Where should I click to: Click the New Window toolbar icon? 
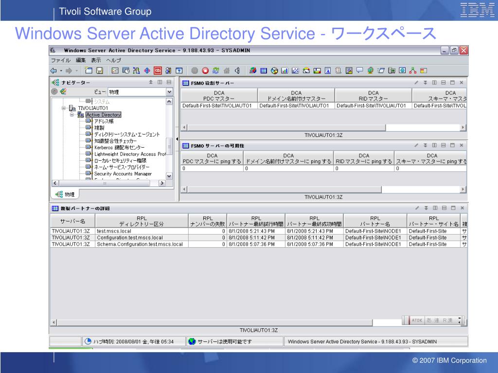(x=89, y=70)
